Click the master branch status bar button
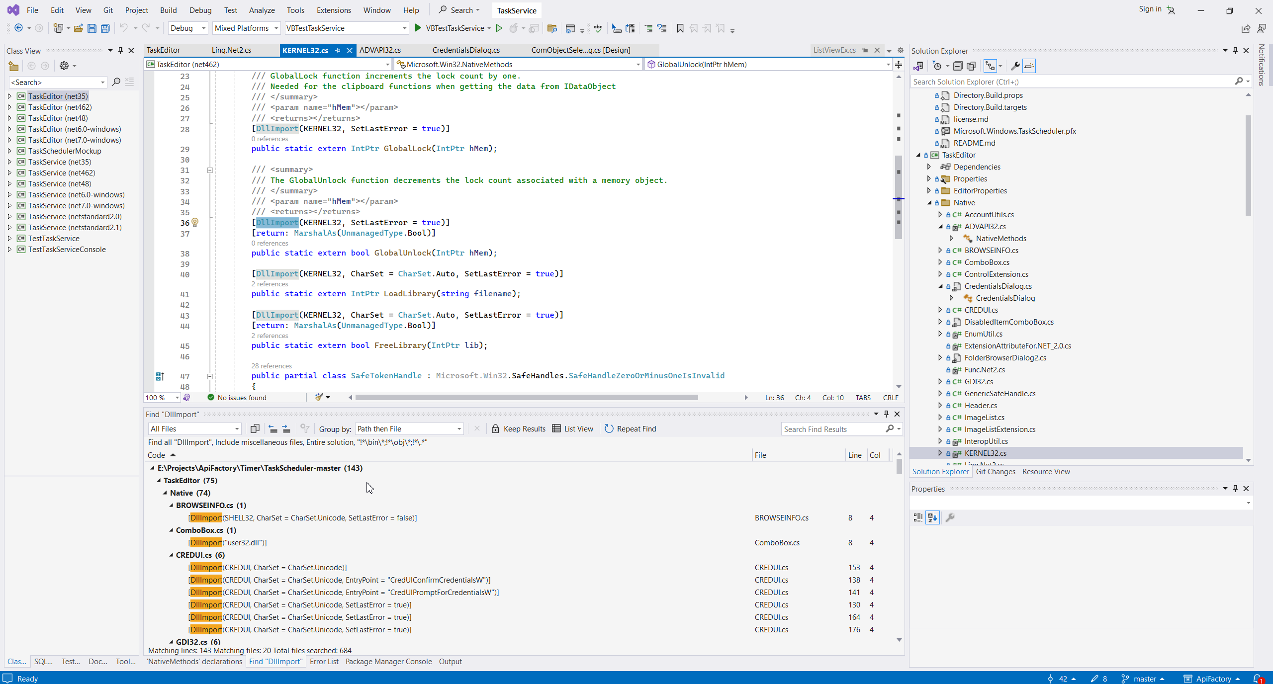This screenshot has width=1273, height=684. point(1143,679)
